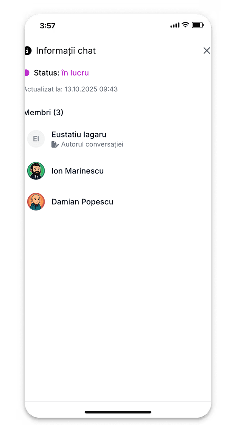Click the Informații chat title

(x=66, y=51)
